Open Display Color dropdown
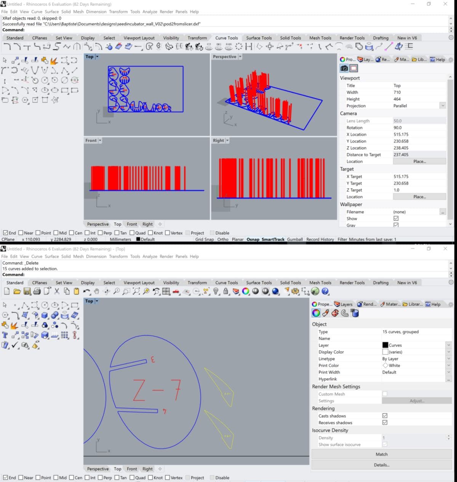Image resolution: width=457 pixels, height=482 pixels. pos(449,352)
